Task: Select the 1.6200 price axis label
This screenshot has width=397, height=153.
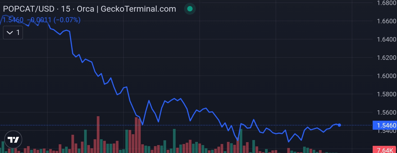Action: pos(386,58)
